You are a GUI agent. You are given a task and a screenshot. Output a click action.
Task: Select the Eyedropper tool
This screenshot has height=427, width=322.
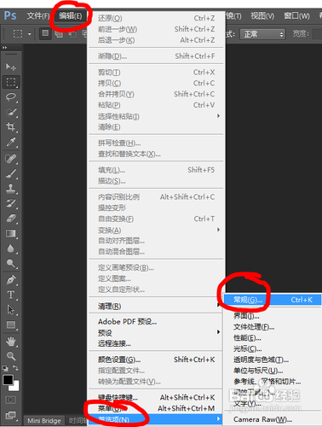pos(11,142)
